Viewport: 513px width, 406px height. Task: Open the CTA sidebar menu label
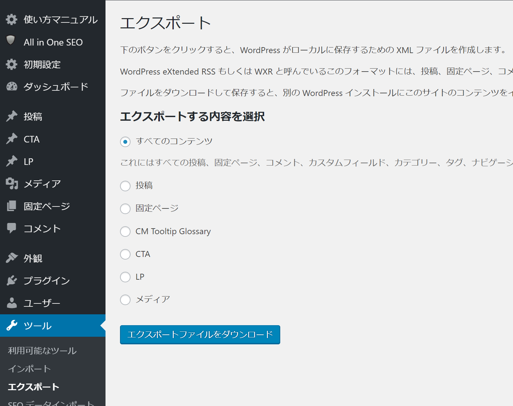pos(32,139)
